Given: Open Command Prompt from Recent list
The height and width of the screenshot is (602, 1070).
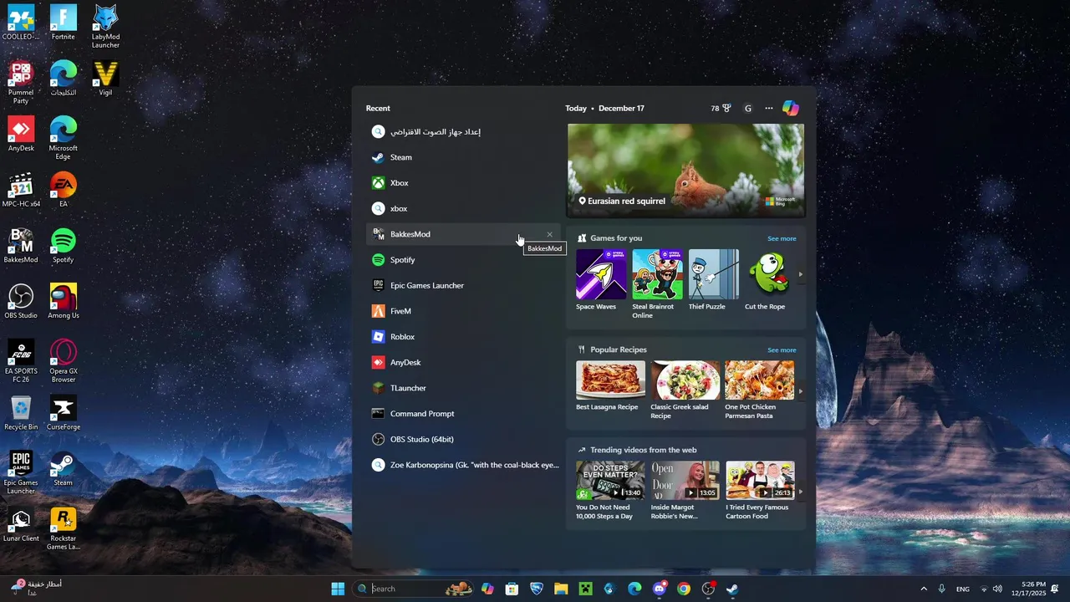Looking at the screenshot, I should pos(463,414).
